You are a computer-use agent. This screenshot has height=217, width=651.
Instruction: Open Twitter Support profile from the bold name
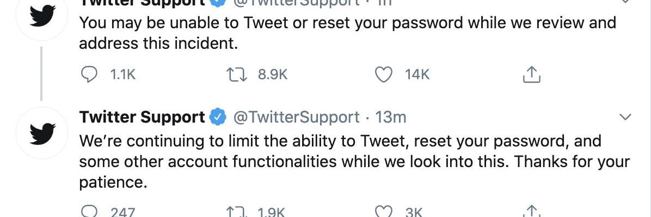click(142, 117)
